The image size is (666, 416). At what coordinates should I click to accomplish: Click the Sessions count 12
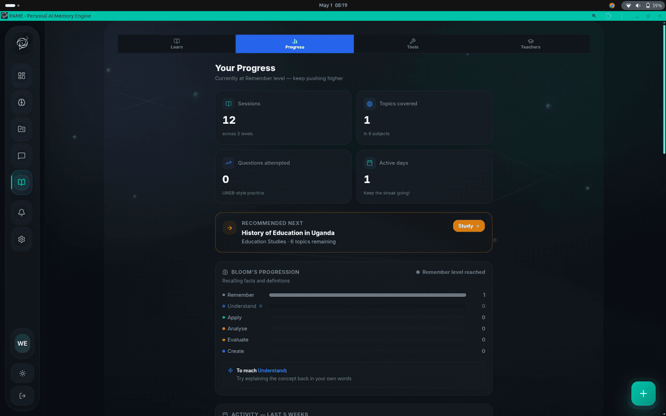229,120
